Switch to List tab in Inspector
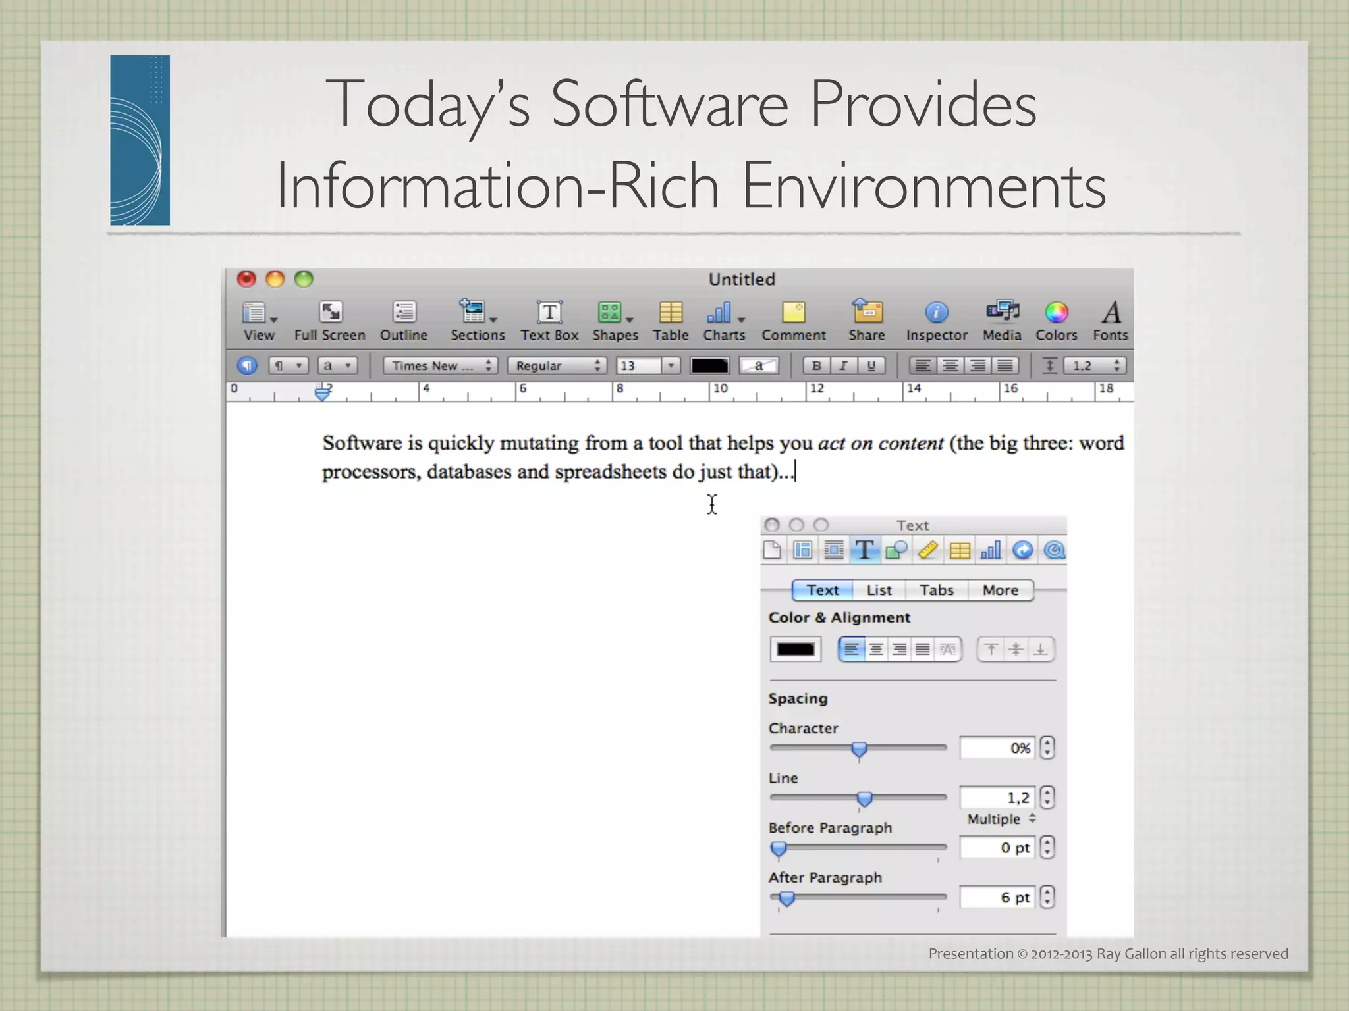This screenshot has height=1011, width=1349. [x=879, y=590]
